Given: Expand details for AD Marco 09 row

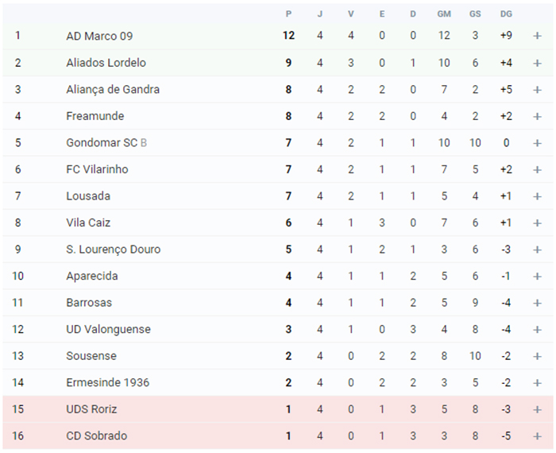Looking at the screenshot, I should tap(537, 36).
